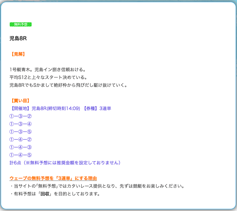
Task: Click the 【開催地】児島8R(締切時刻14:09) text
Action: point(45,108)
